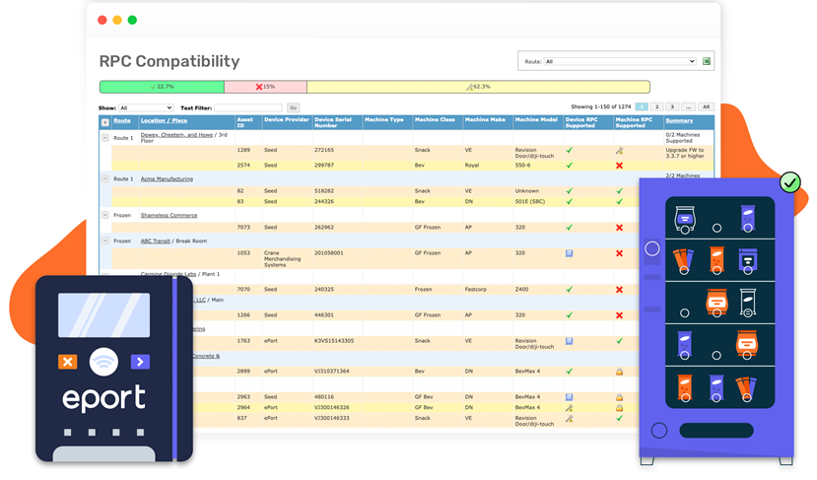Click the red X for asset 2574
The height and width of the screenshot is (480, 817).
(619, 166)
